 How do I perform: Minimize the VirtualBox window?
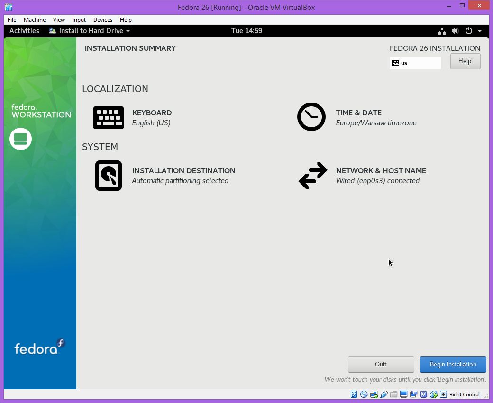point(449,6)
